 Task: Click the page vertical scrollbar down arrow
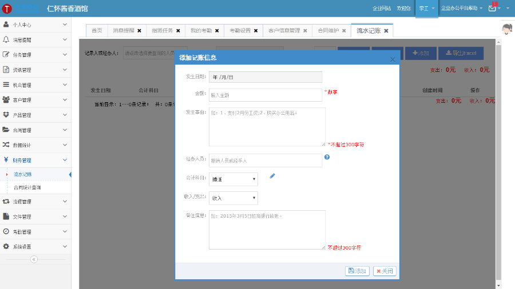click(x=498, y=286)
